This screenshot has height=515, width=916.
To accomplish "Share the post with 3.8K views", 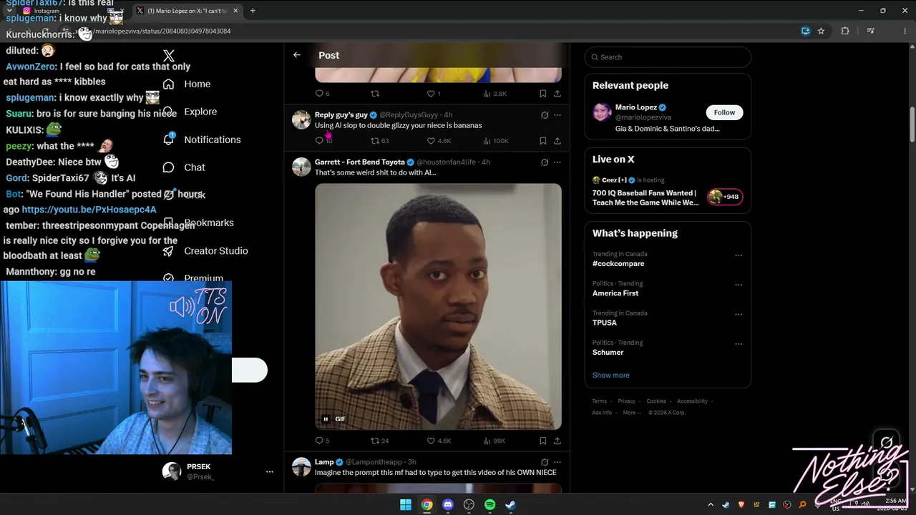I will click(x=557, y=94).
